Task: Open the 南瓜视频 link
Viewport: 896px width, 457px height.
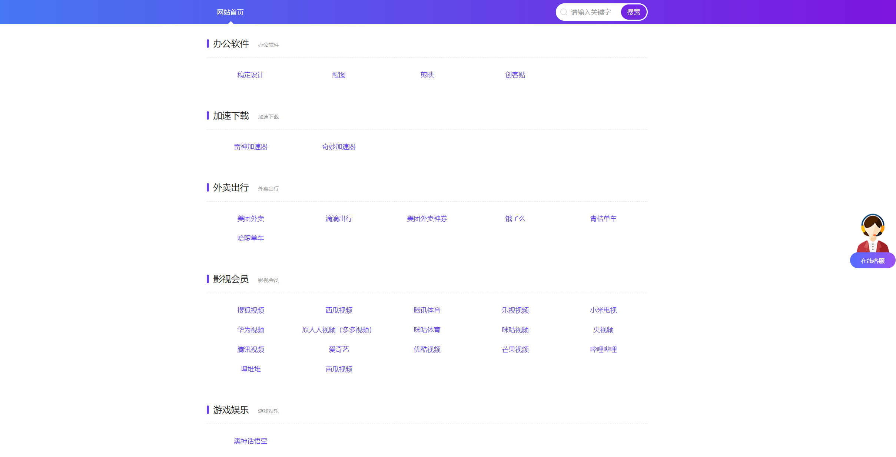Action: coord(339,369)
